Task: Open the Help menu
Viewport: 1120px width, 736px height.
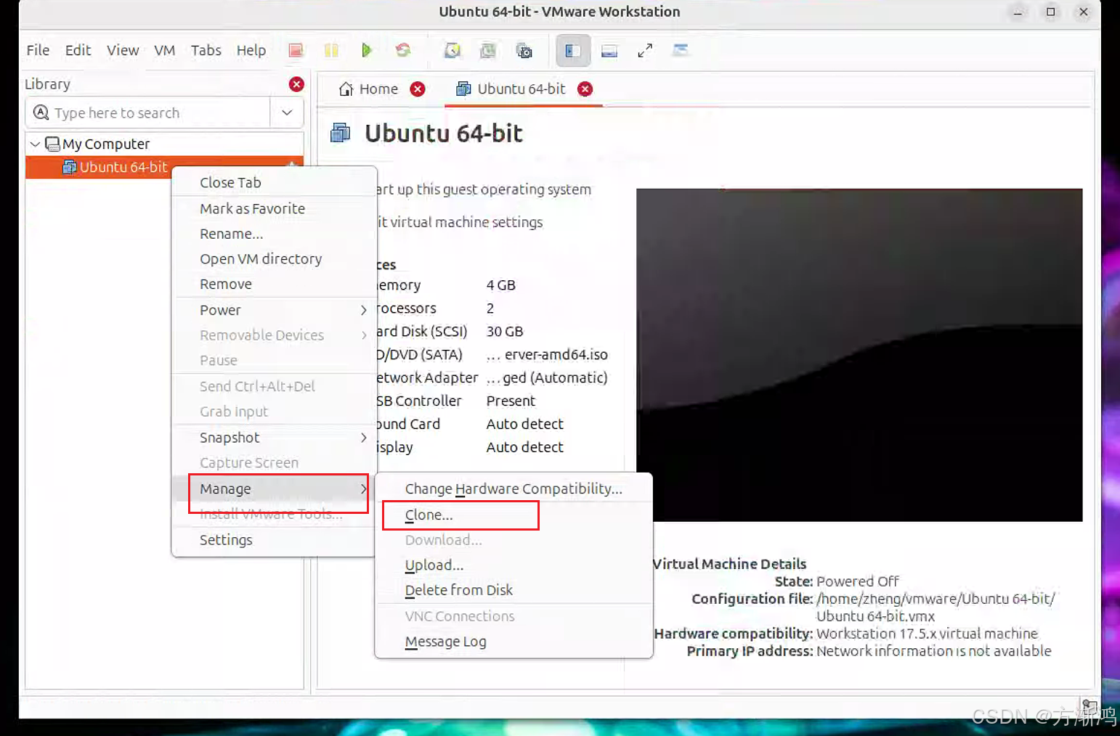Action: [x=251, y=50]
